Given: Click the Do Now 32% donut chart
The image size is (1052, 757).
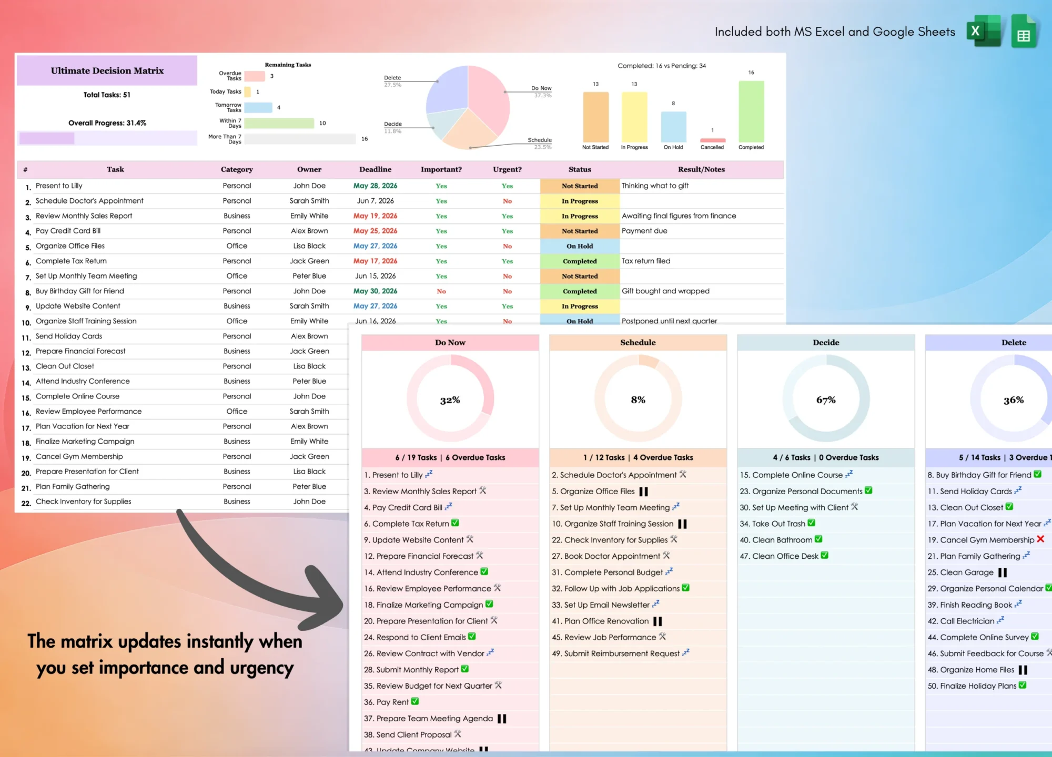Looking at the screenshot, I should point(450,398).
